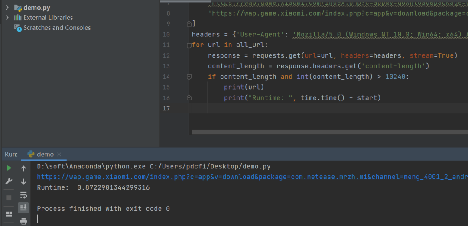Click 'requests.get' call on line 12
468x226 pixels.
pyautogui.click(x=276, y=55)
